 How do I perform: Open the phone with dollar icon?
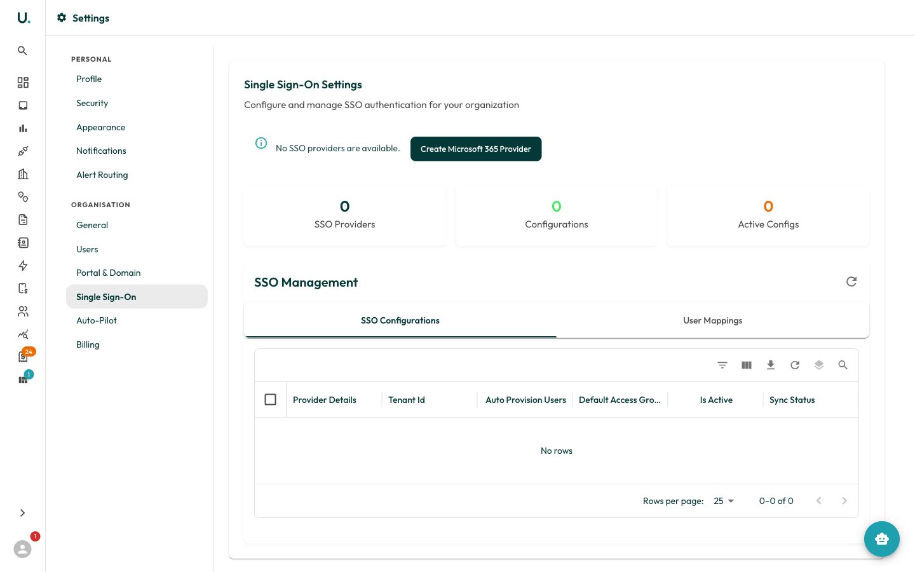pos(23,289)
